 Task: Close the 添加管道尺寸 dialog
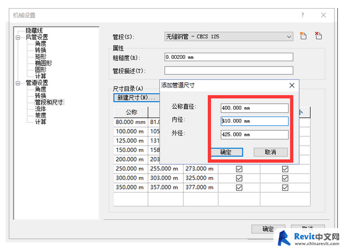291,86
